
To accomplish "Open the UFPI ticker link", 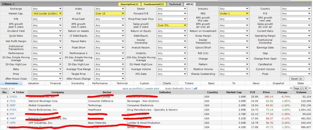I will 13,123.
